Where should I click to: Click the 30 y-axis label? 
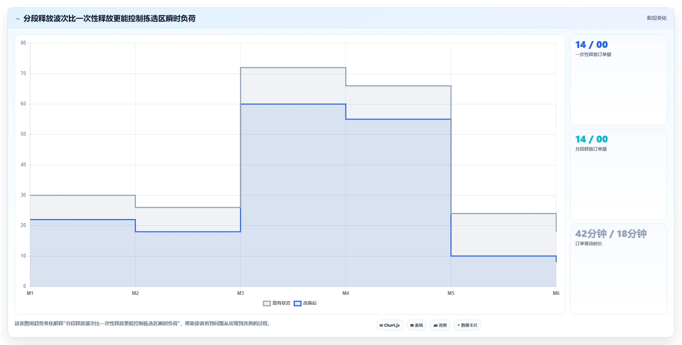pos(23,195)
